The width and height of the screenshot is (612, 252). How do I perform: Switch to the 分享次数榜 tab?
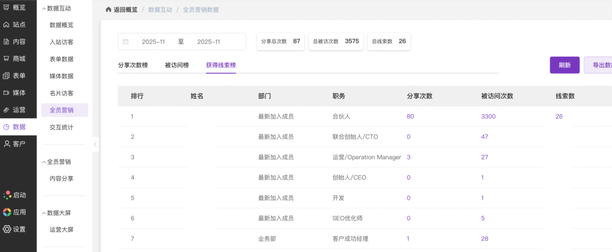point(133,66)
